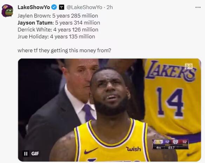Click the Jrue Holiday contract line
The height and width of the screenshot is (163, 205).
pos(56,36)
